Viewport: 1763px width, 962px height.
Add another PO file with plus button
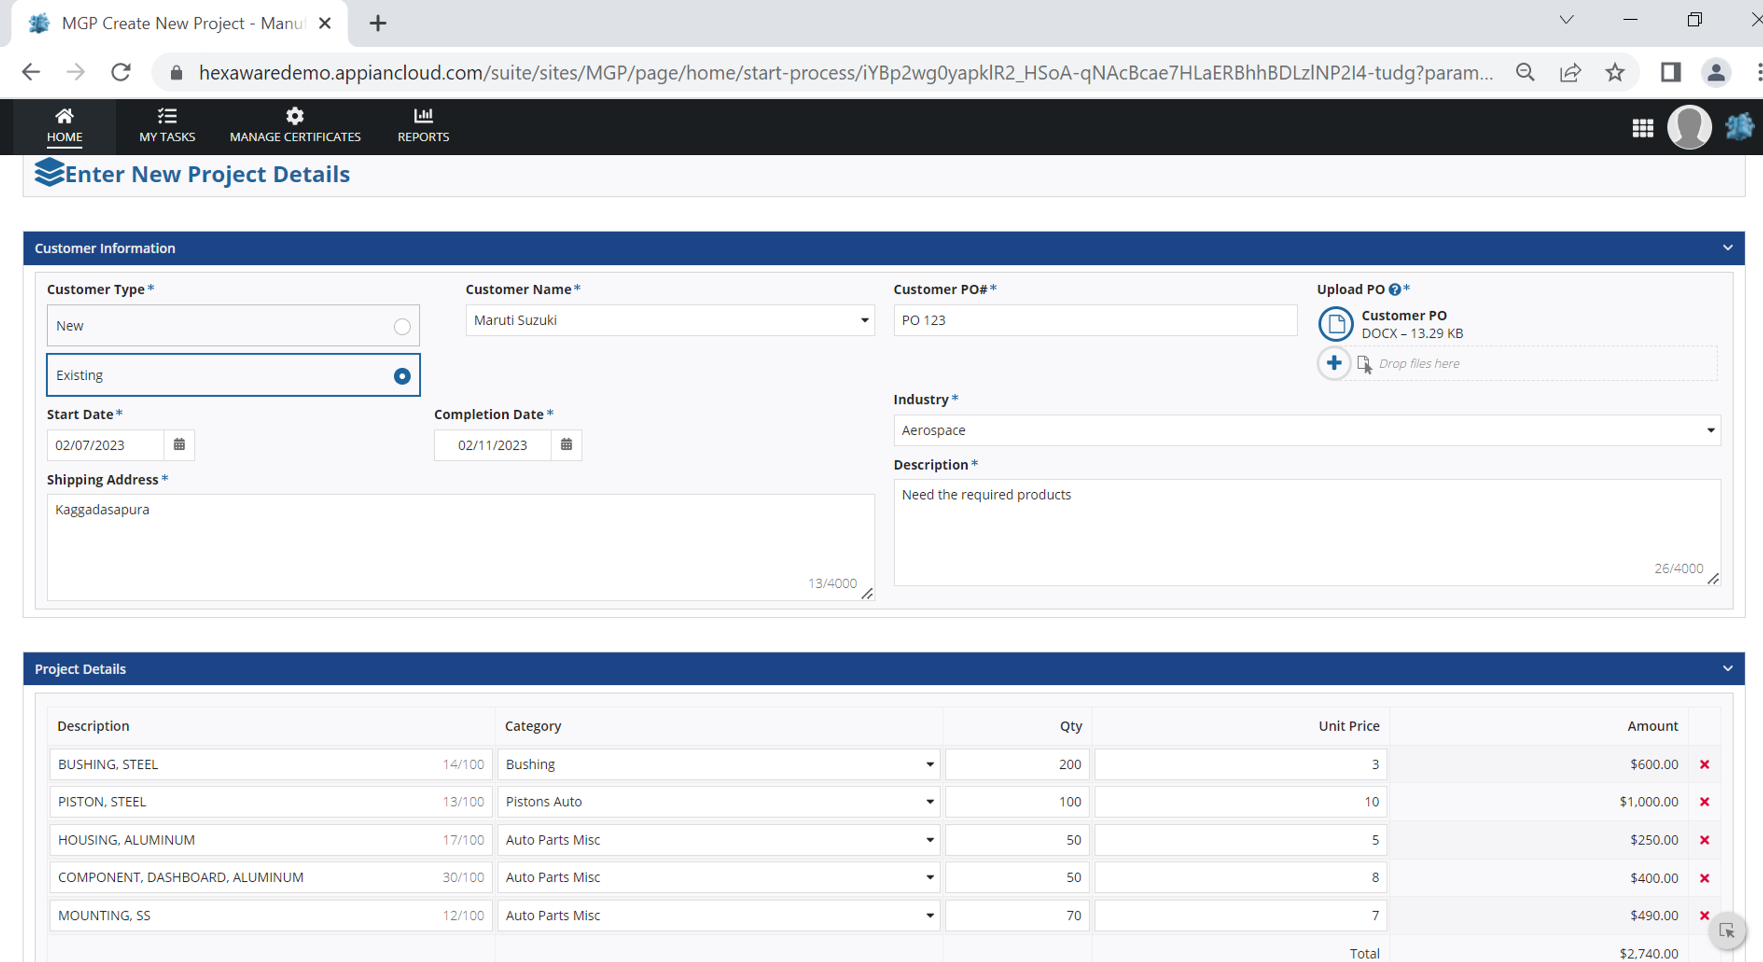(1333, 363)
